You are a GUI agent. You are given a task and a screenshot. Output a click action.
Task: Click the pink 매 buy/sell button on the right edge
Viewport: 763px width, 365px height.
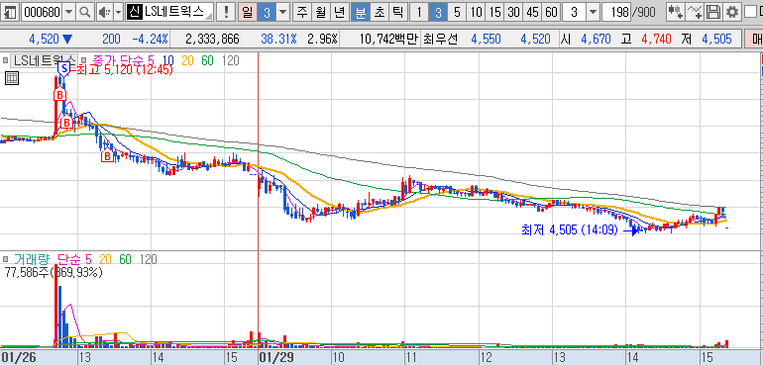754,40
